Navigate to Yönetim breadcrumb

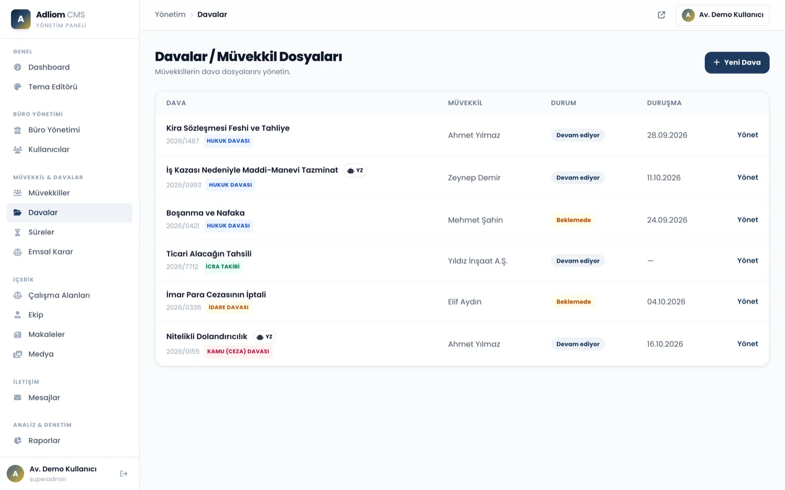[170, 15]
